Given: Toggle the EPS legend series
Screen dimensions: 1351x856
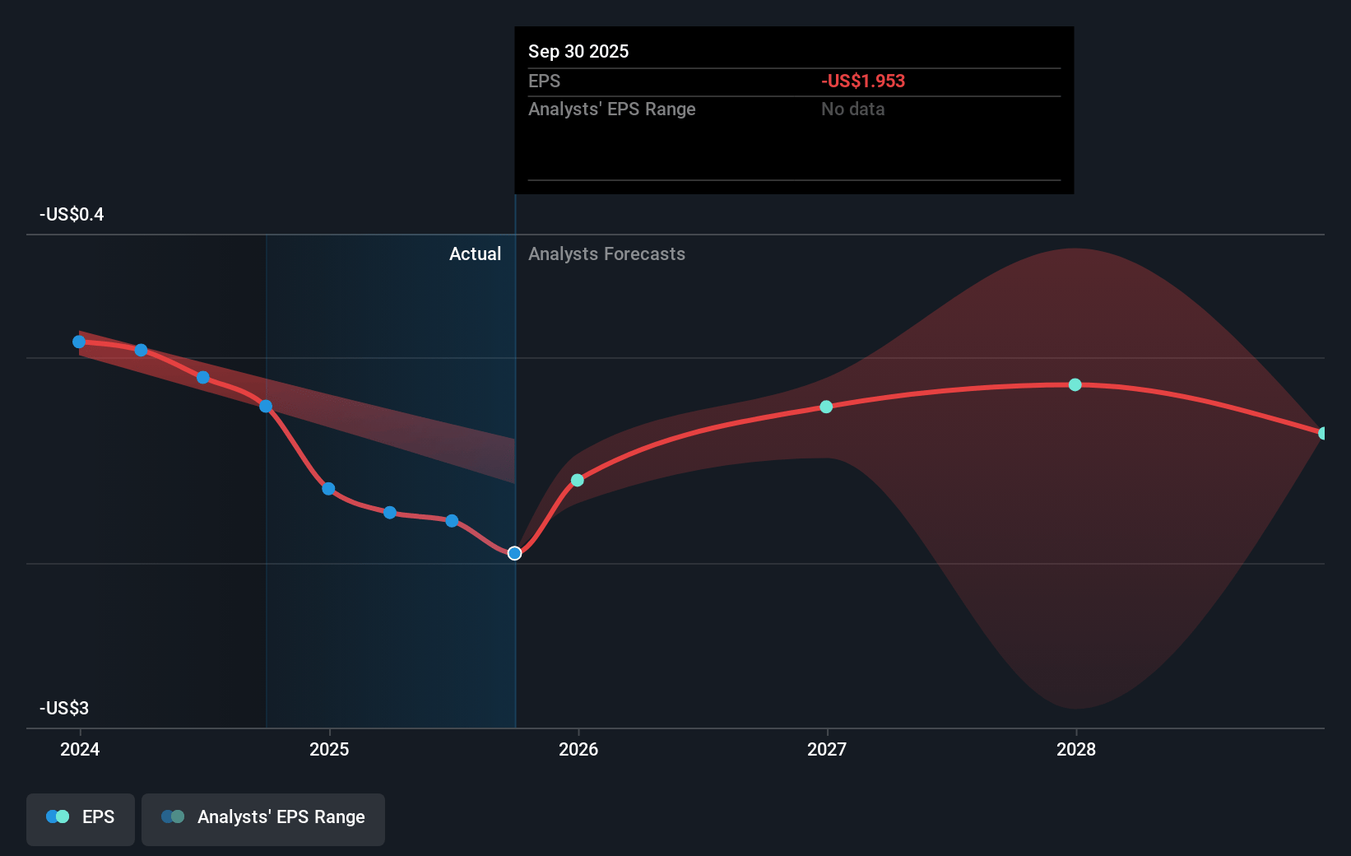Looking at the screenshot, I should (81, 818).
